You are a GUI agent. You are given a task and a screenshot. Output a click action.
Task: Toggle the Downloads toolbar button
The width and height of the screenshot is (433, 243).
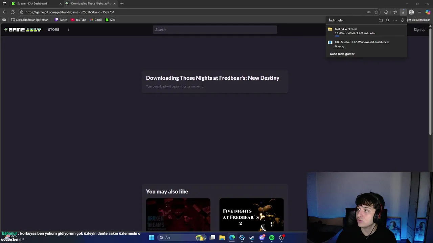[403, 12]
